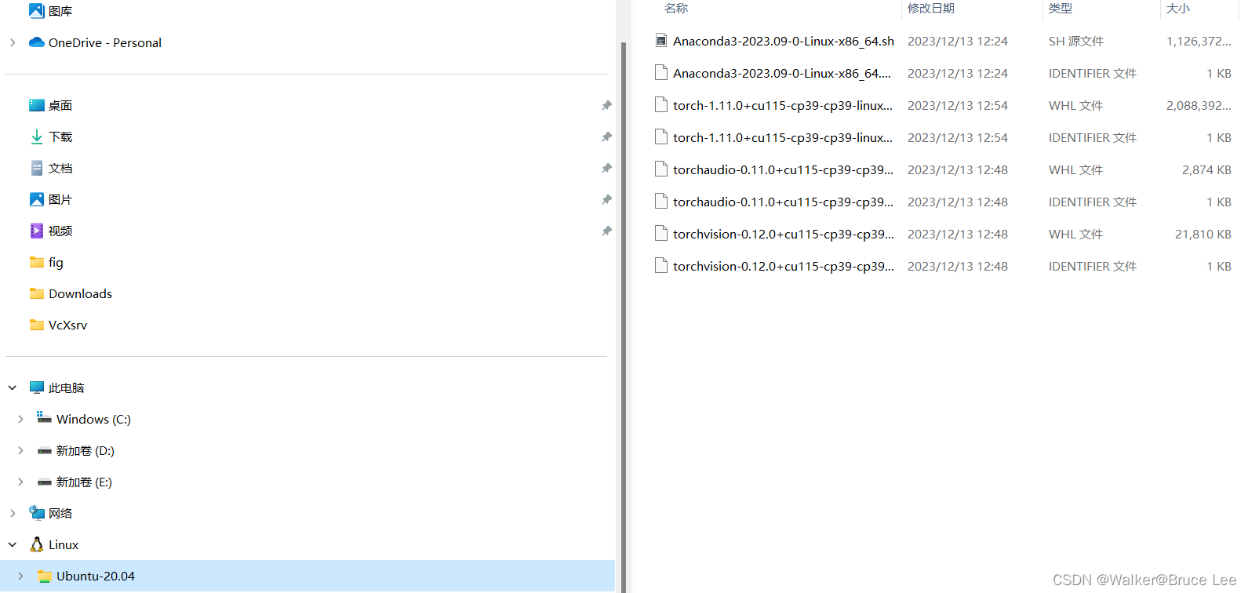
Task: Click the Anaconda3 IDENTIFIER file icon
Action: pyautogui.click(x=661, y=72)
